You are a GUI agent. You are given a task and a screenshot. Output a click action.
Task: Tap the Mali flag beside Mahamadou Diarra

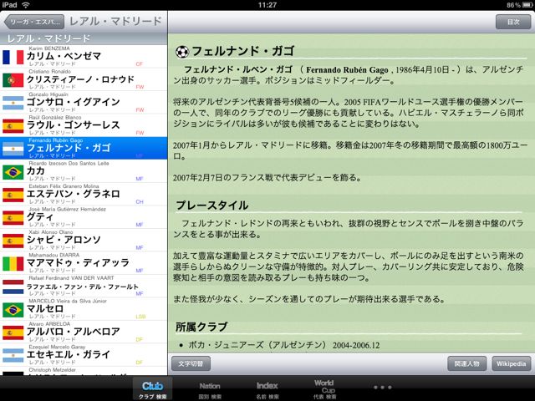click(x=13, y=264)
